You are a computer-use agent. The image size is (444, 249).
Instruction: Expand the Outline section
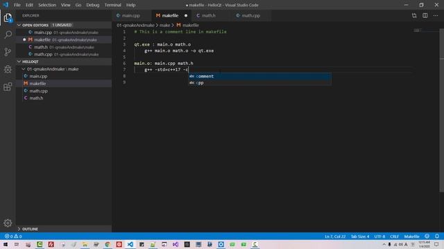(64, 229)
